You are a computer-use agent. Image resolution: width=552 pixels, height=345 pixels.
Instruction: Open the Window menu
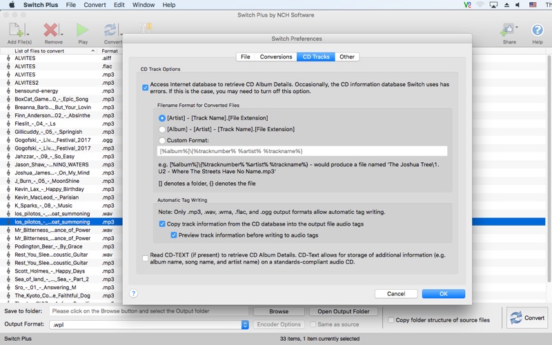click(x=144, y=5)
